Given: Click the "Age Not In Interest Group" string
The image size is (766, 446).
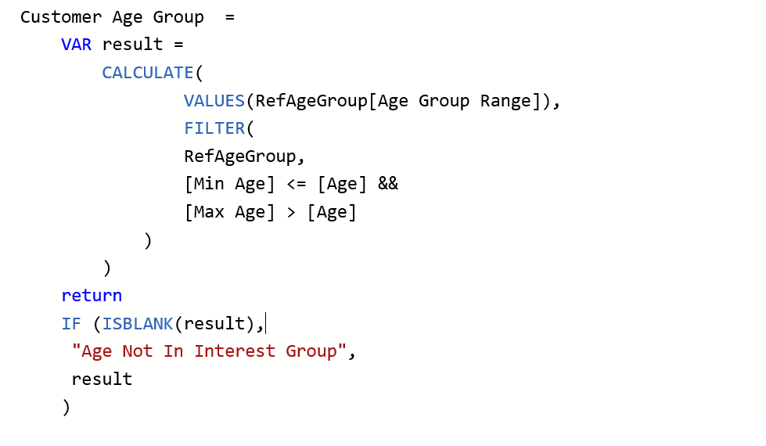Looking at the screenshot, I should pos(209,351).
